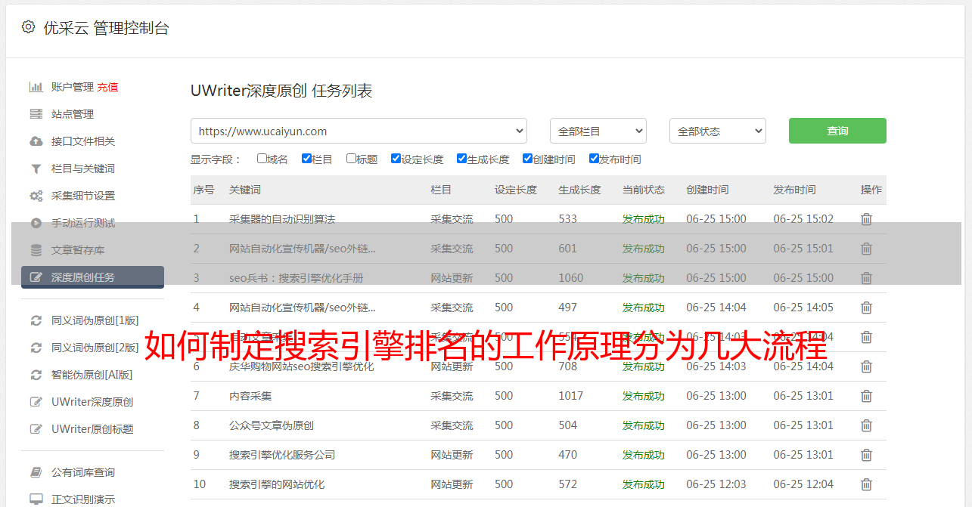Click the gears icon for 采集细节设置
This screenshot has width=972, height=507.
36,196
